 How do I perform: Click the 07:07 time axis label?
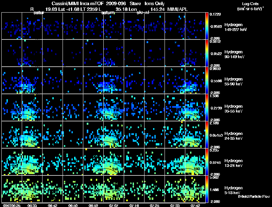click(x=114, y=205)
